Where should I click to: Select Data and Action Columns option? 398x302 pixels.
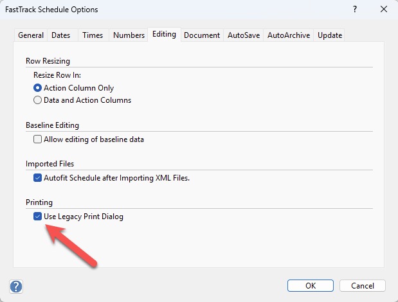pos(37,100)
